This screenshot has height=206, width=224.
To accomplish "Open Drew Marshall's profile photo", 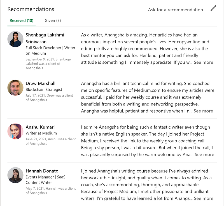I will 15,88.
